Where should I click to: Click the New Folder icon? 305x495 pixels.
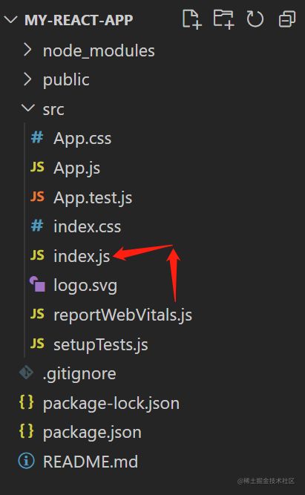(x=223, y=19)
